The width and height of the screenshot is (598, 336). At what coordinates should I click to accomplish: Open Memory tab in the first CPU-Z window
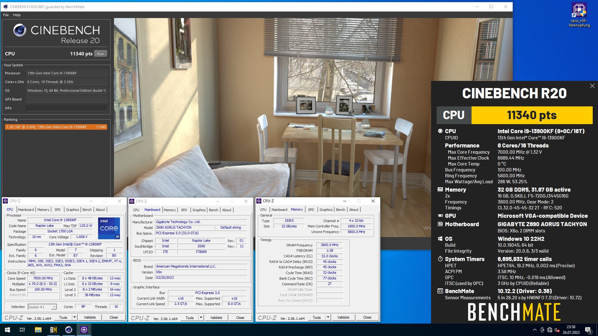tap(43, 210)
